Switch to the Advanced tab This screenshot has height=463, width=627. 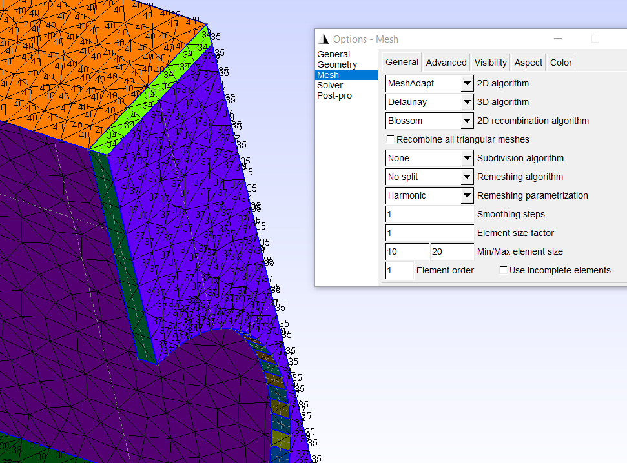point(446,63)
